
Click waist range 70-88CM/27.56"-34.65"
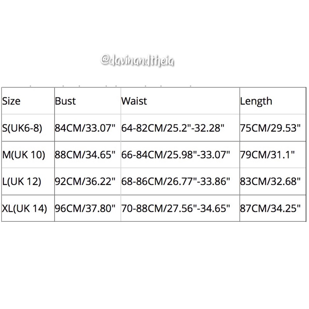click(176, 209)
